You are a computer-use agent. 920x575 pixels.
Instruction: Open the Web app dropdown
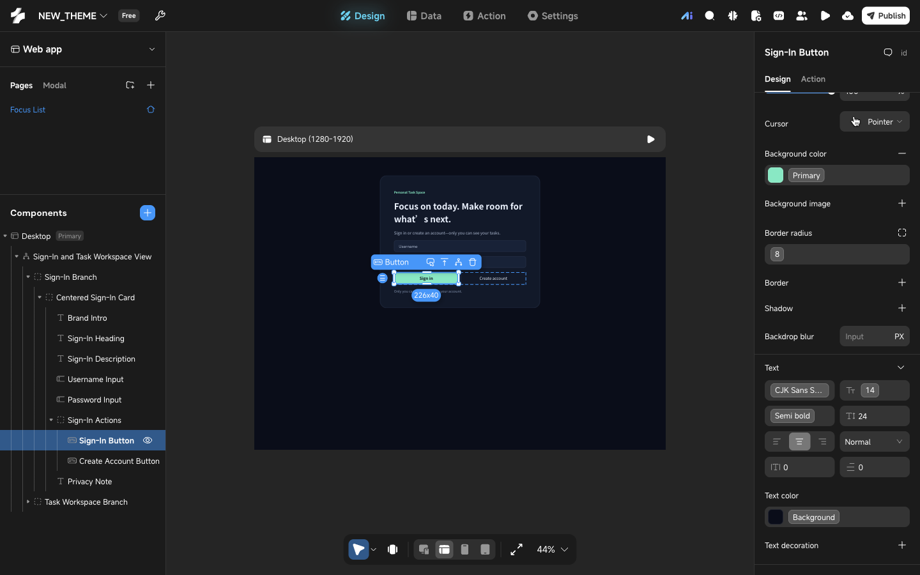83,49
